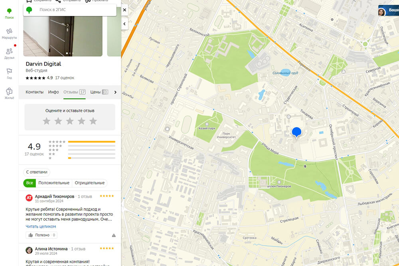Report Аркадий's review with warning icon
399x266 pixels.
coord(114,235)
